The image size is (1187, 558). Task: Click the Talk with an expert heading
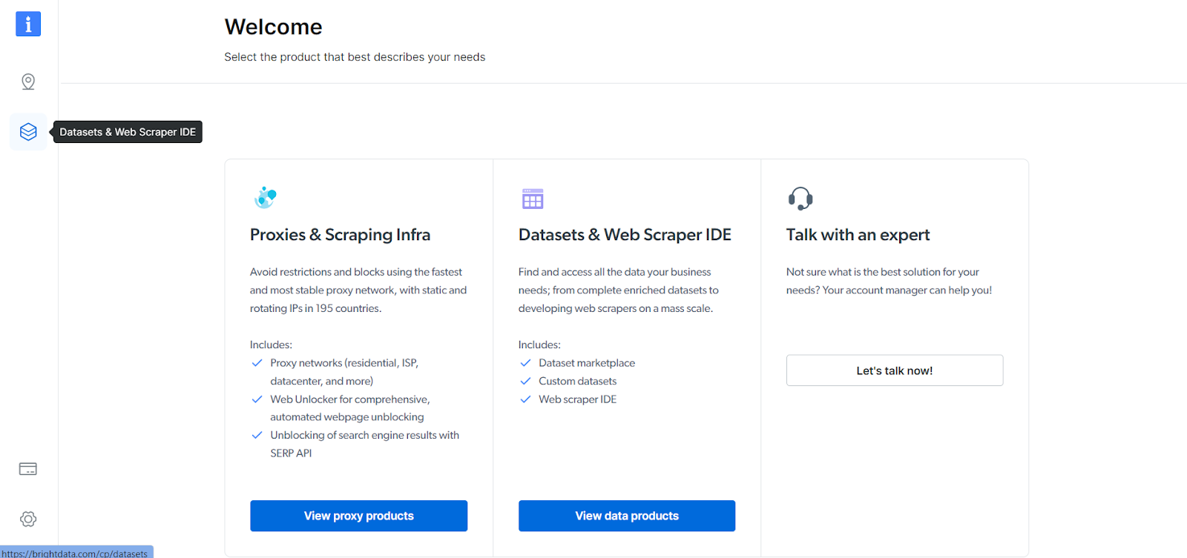tap(858, 235)
